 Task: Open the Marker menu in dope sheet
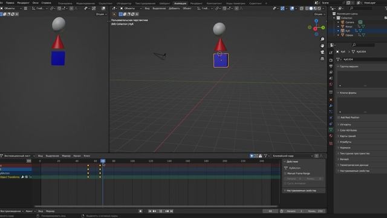pos(66,156)
